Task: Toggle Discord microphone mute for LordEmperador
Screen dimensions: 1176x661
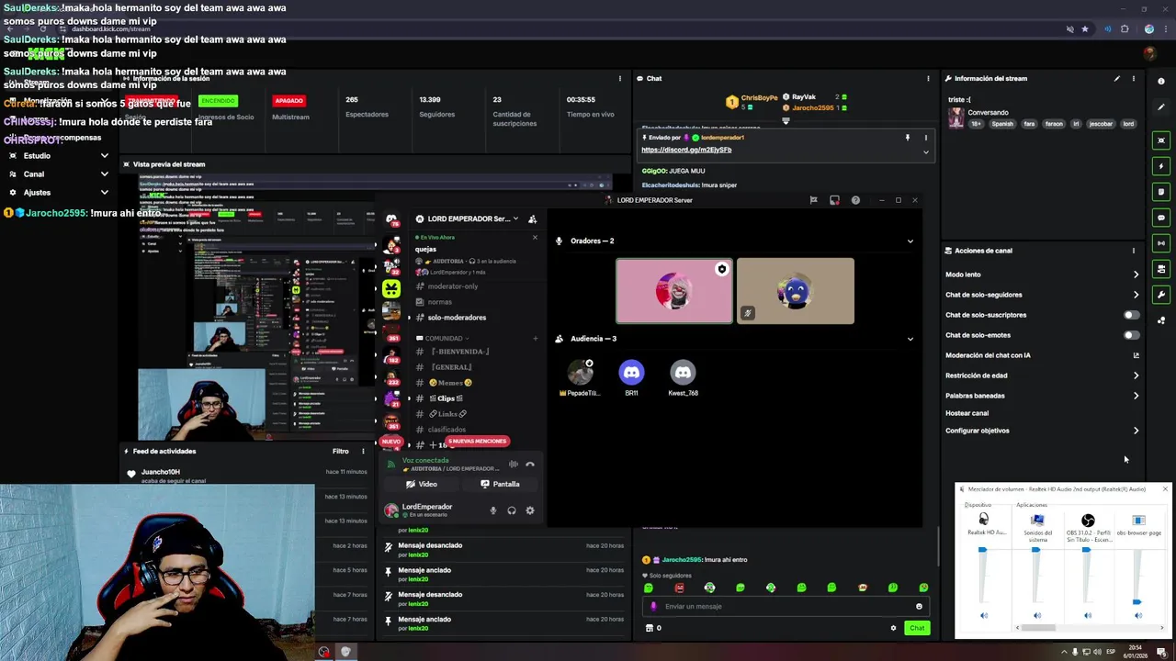Action: click(x=492, y=510)
